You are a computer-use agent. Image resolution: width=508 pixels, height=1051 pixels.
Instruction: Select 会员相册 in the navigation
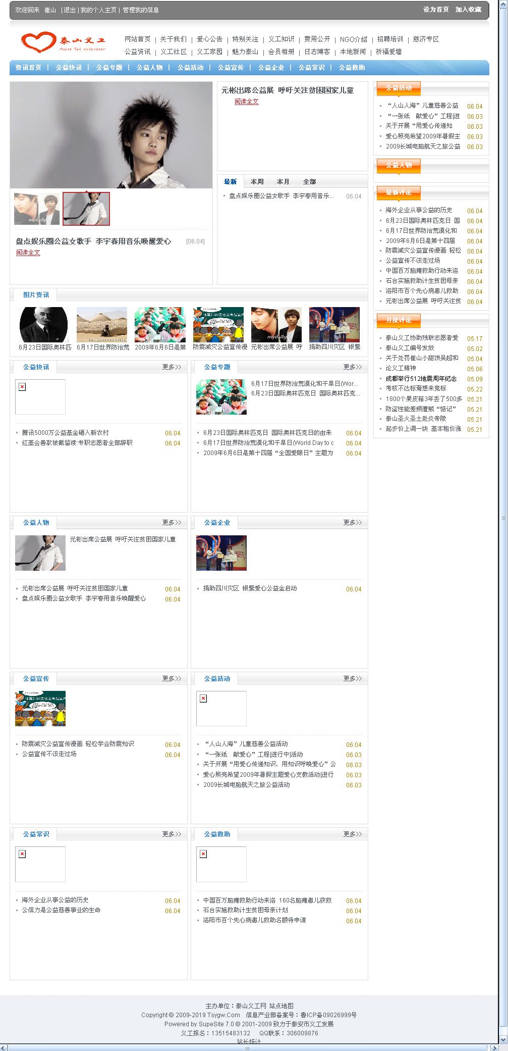pos(281,52)
